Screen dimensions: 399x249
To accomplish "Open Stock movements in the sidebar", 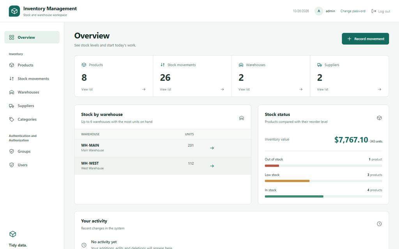I will point(32,79).
